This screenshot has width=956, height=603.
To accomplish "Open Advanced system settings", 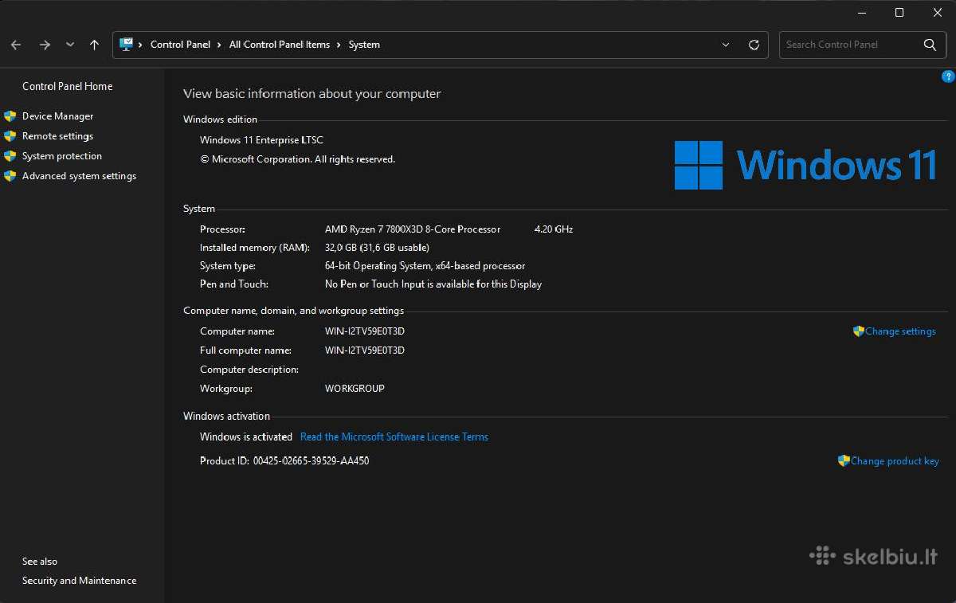I will 79,176.
